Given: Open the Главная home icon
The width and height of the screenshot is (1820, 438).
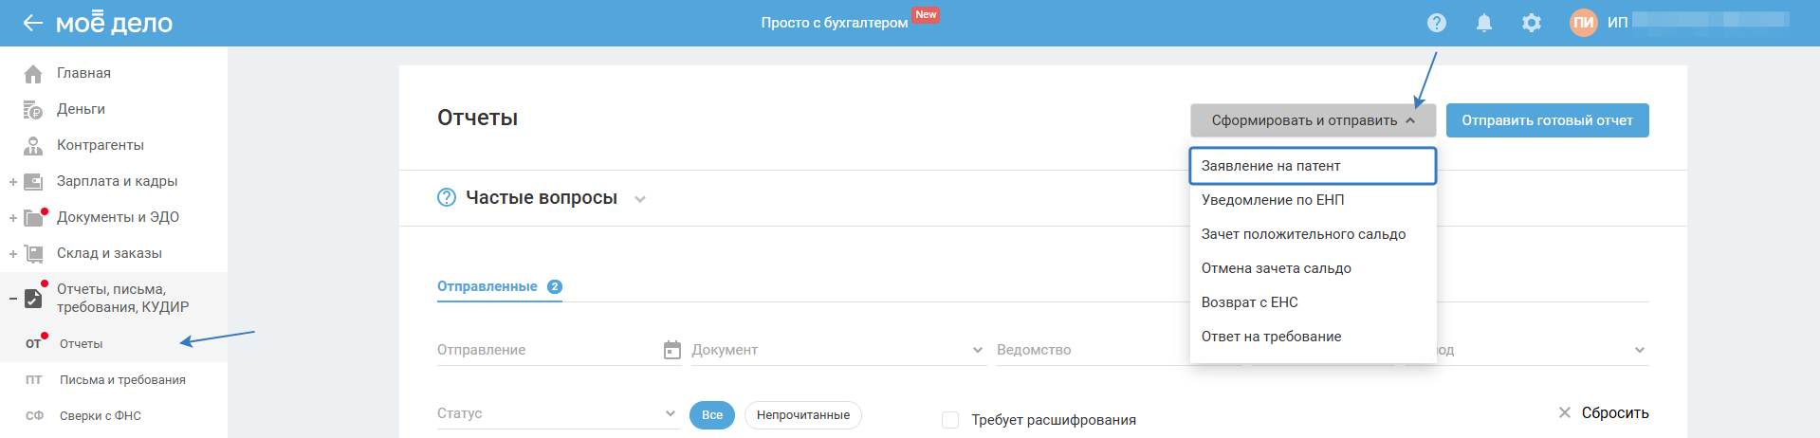Looking at the screenshot, I should [x=33, y=74].
